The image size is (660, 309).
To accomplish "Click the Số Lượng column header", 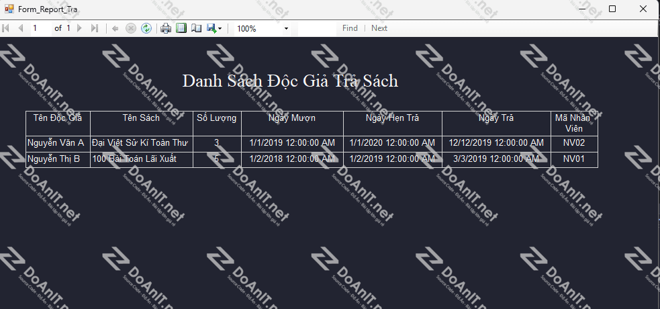I will 217,124.
